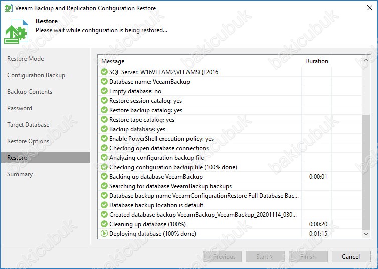
Task: Click the check icon beside Checking configuration backup file
Action: (x=104, y=167)
